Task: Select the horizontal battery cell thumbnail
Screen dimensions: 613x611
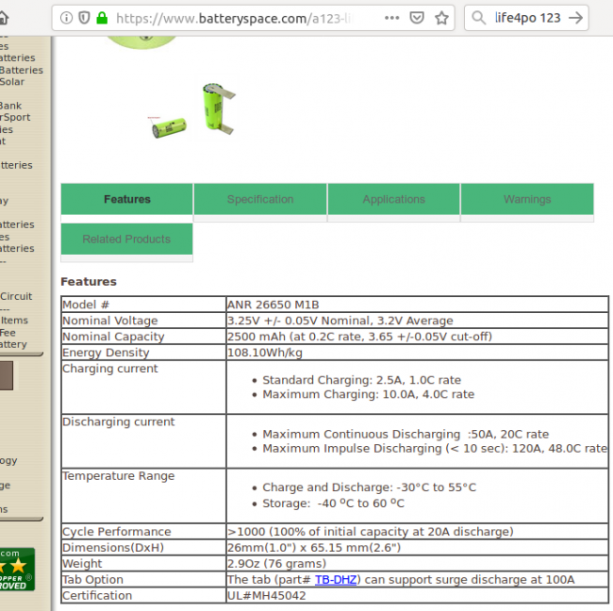Action: pos(169,127)
